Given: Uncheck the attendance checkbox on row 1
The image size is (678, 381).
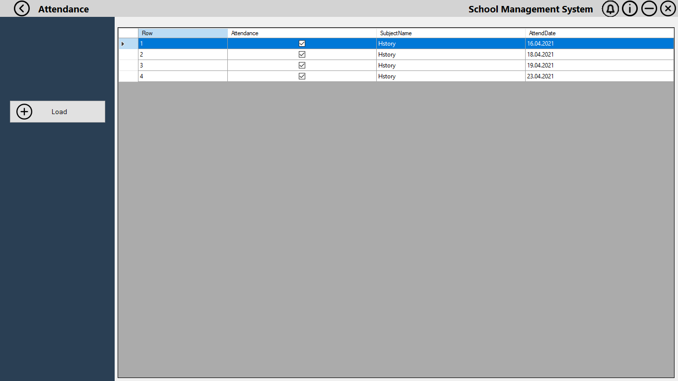Looking at the screenshot, I should [302, 44].
